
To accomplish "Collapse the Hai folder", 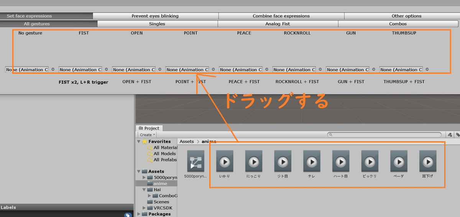I will [144, 189].
